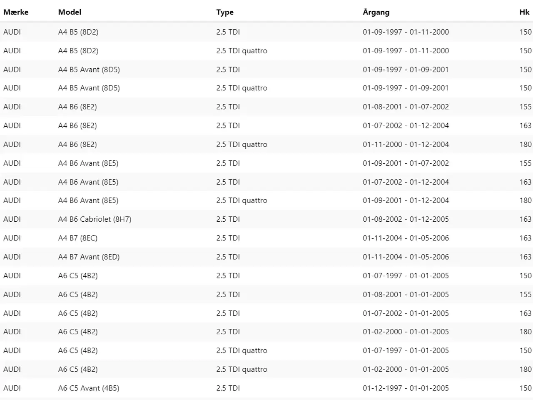
Task: Select the A4 B6 Cabriolet (8H7) model cell
Action: (95, 219)
